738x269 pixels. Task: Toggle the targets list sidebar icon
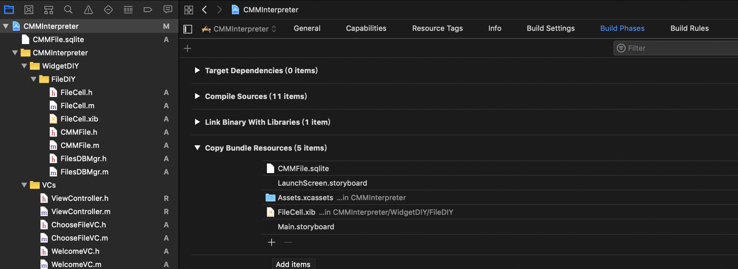pos(188,29)
